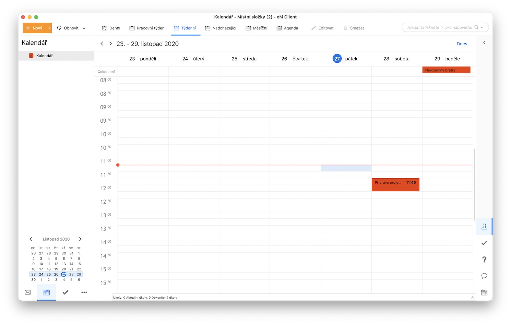
Task: Collapse the right sidebar chevron
Action: [x=484, y=43]
